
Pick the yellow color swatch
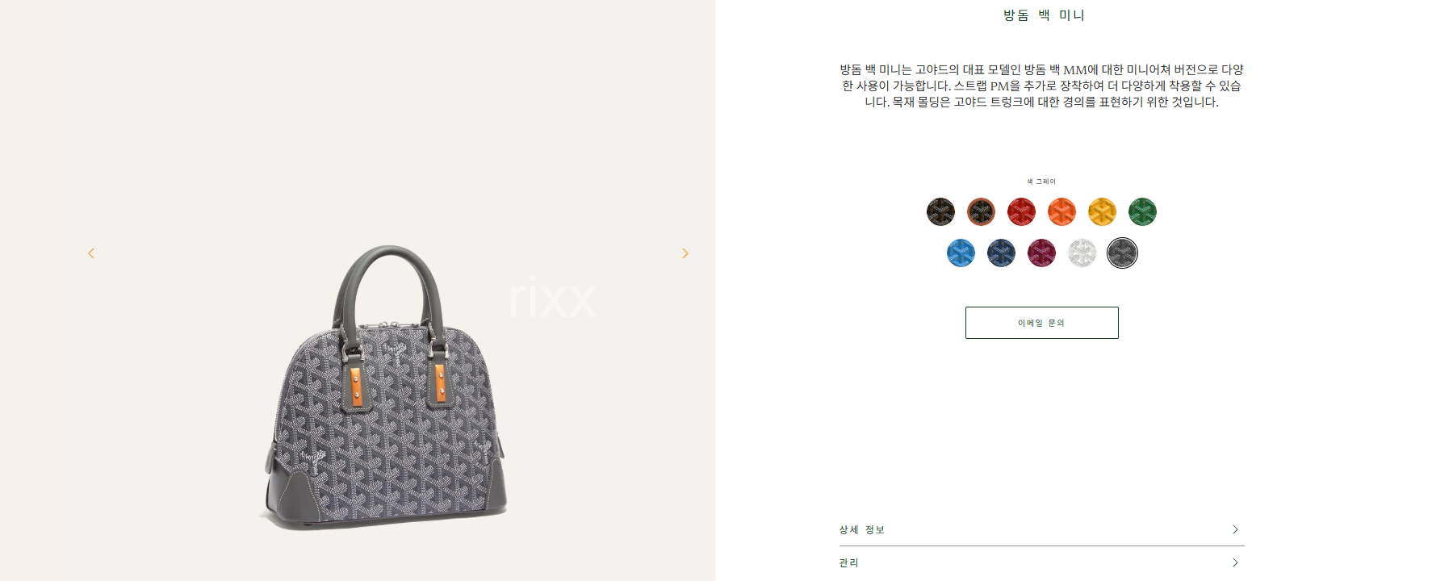[1102, 212]
